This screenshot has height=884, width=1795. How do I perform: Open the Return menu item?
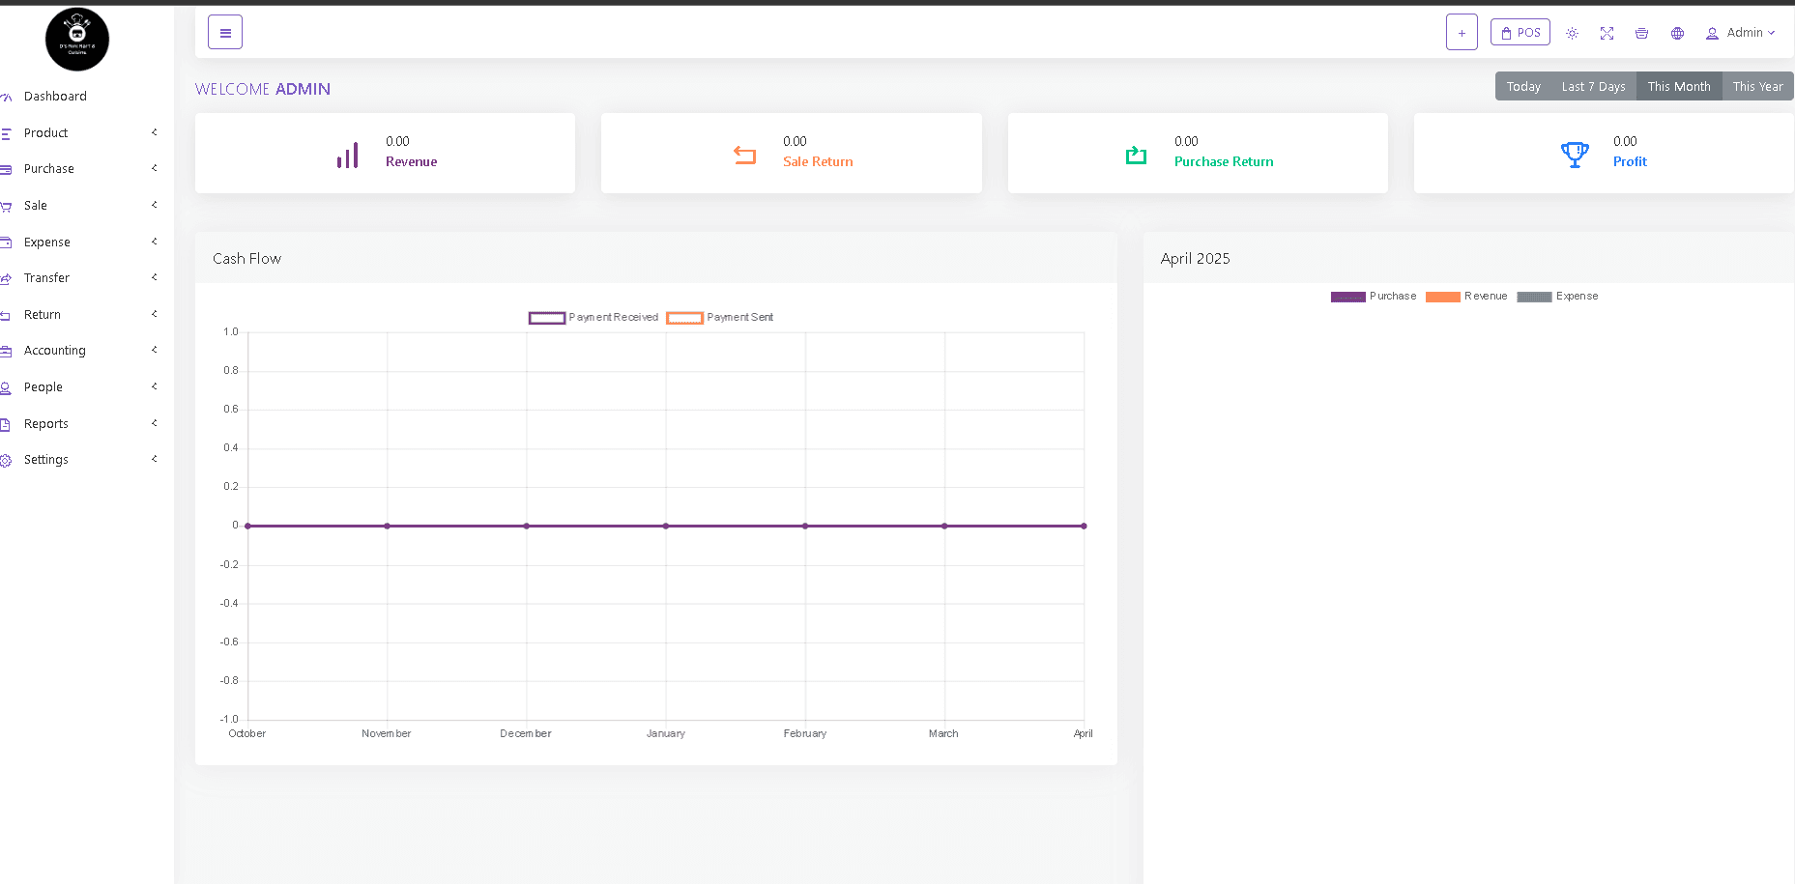(x=43, y=315)
